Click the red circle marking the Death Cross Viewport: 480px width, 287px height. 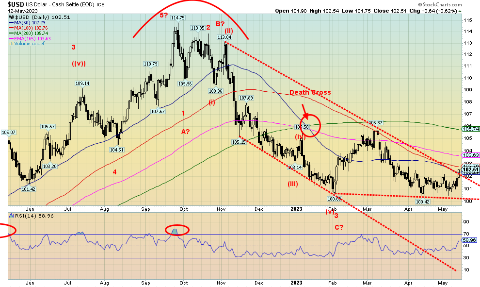311,125
